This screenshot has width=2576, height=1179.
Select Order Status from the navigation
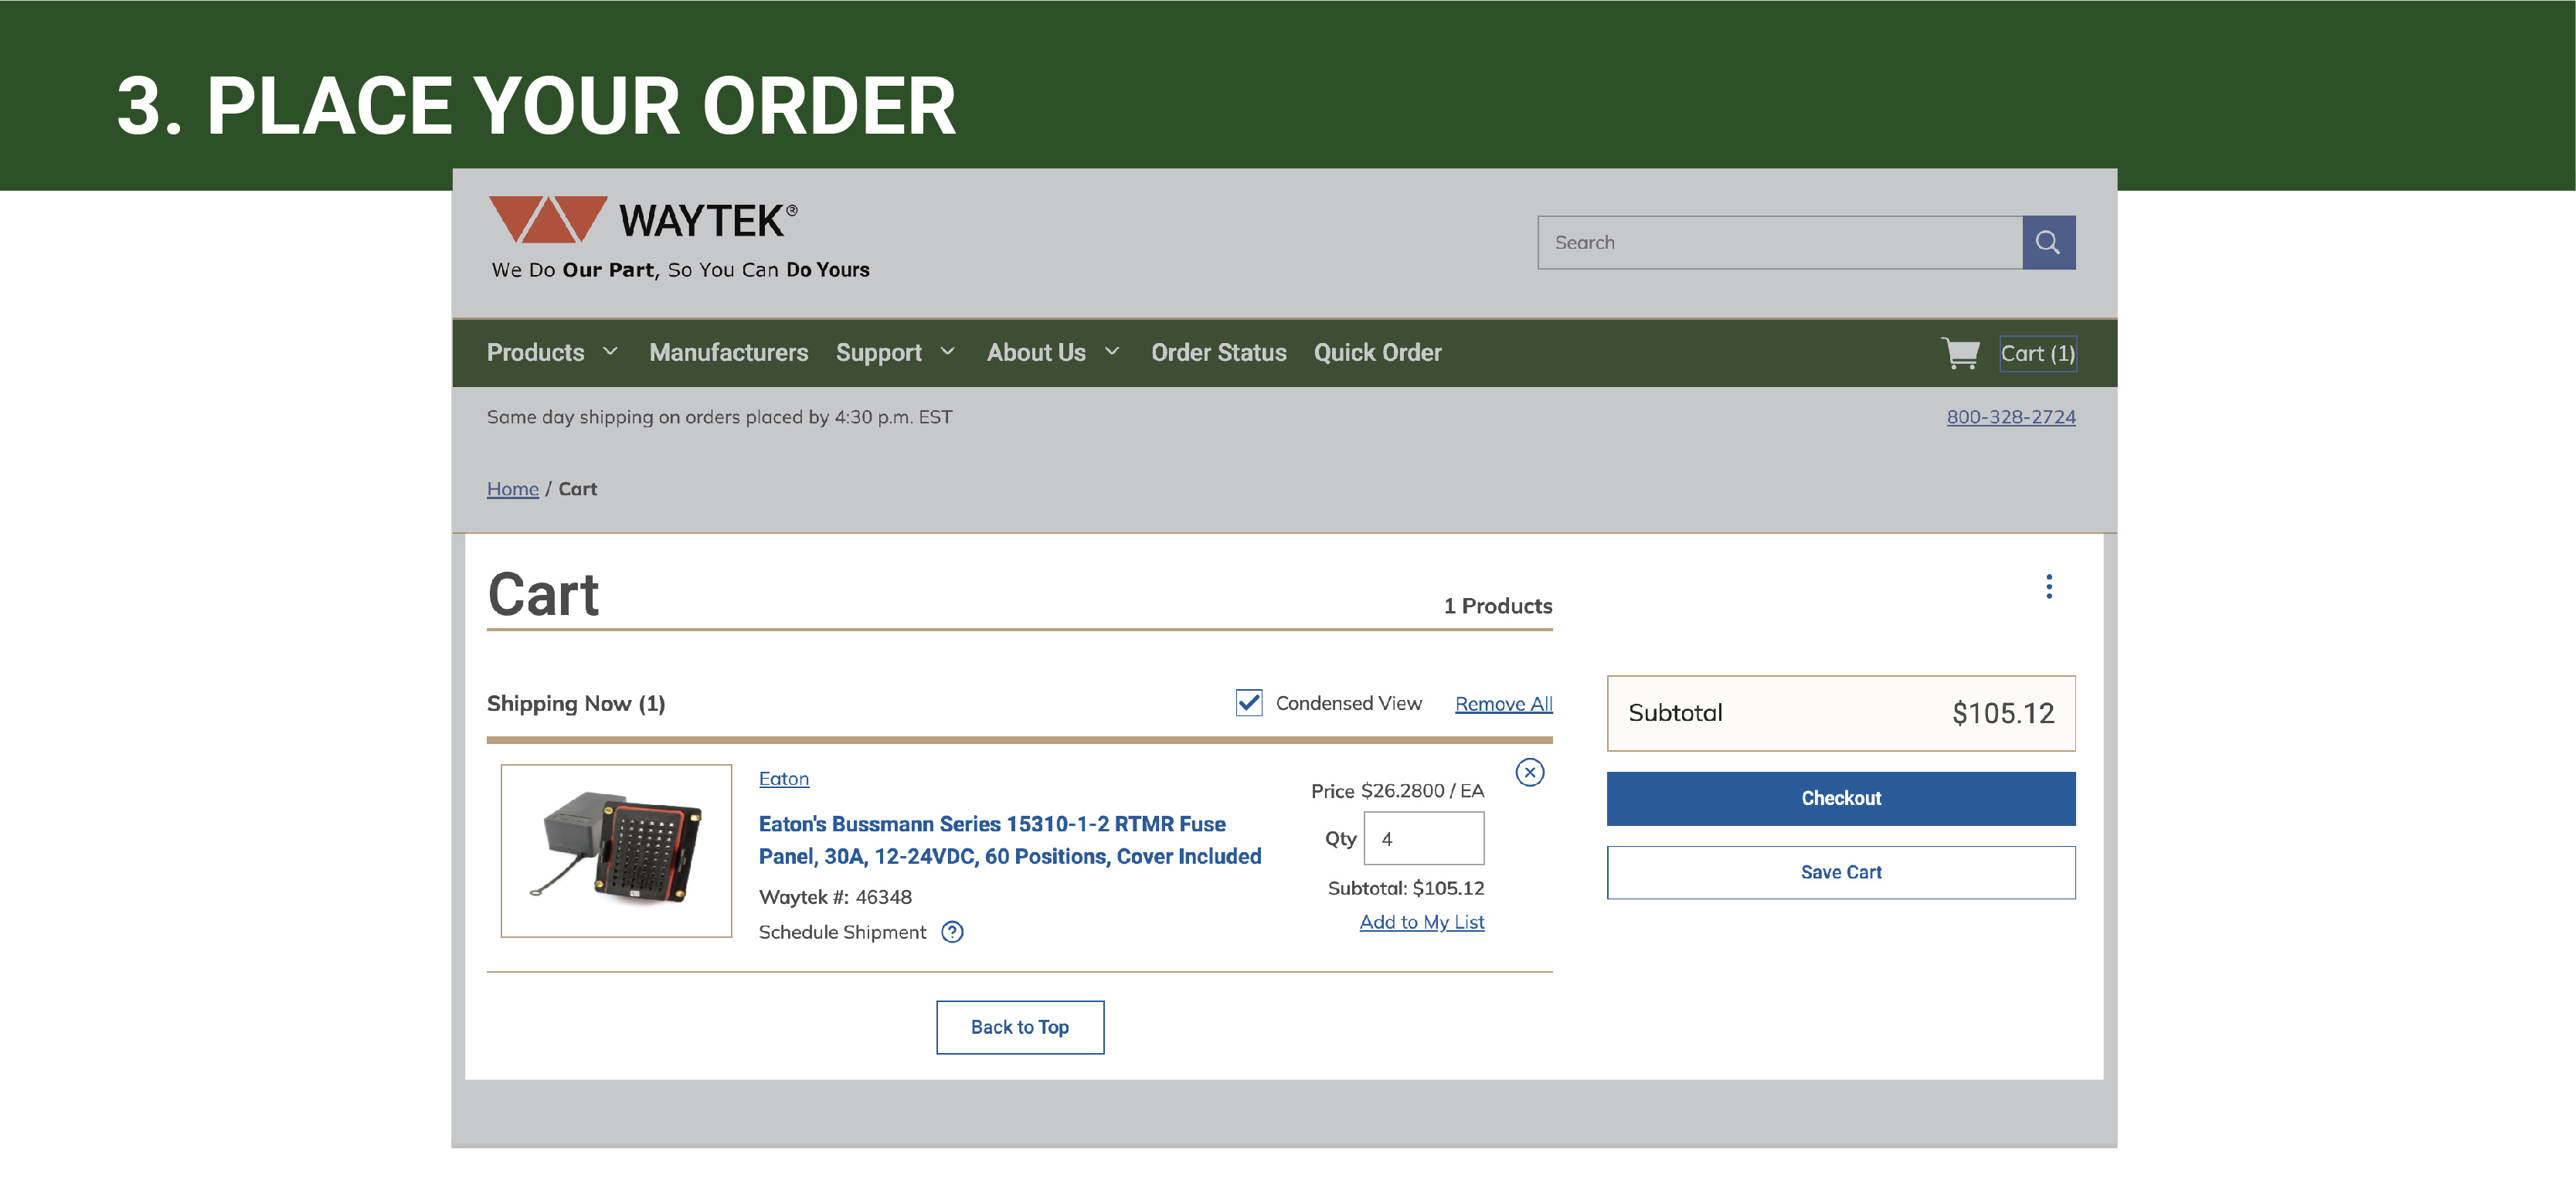coord(1218,352)
